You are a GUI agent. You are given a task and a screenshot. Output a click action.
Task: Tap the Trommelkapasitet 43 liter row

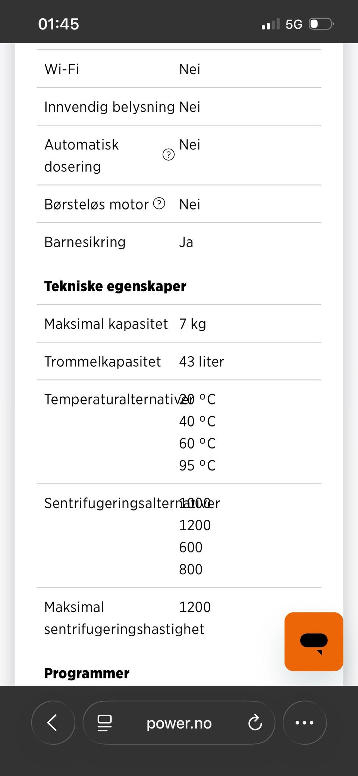179,361
